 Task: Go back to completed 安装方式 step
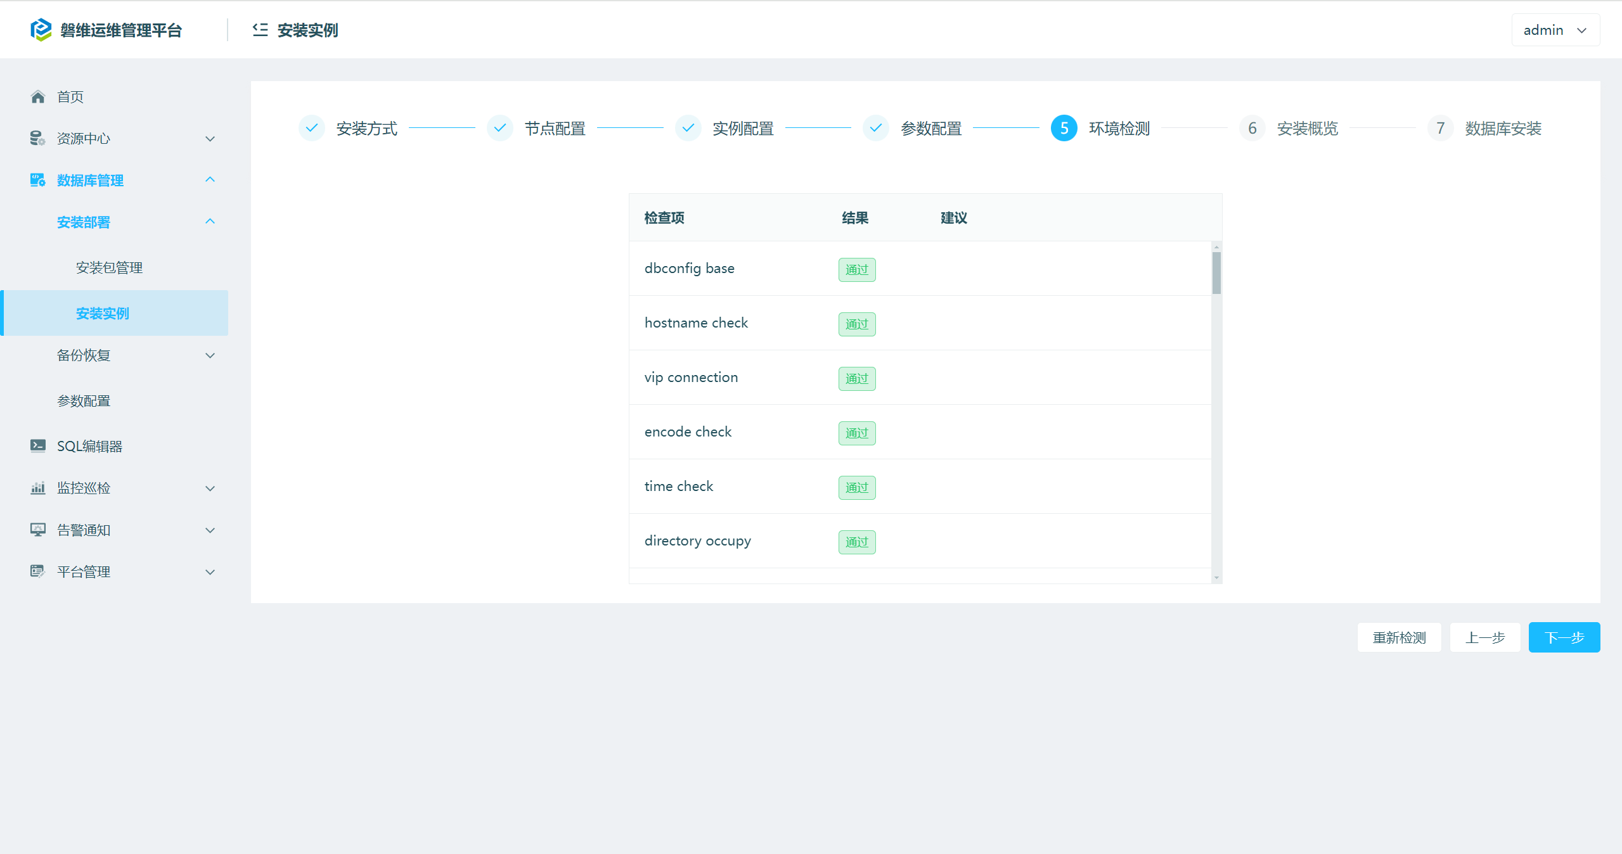pyautogui.click(x=311, y=129)
